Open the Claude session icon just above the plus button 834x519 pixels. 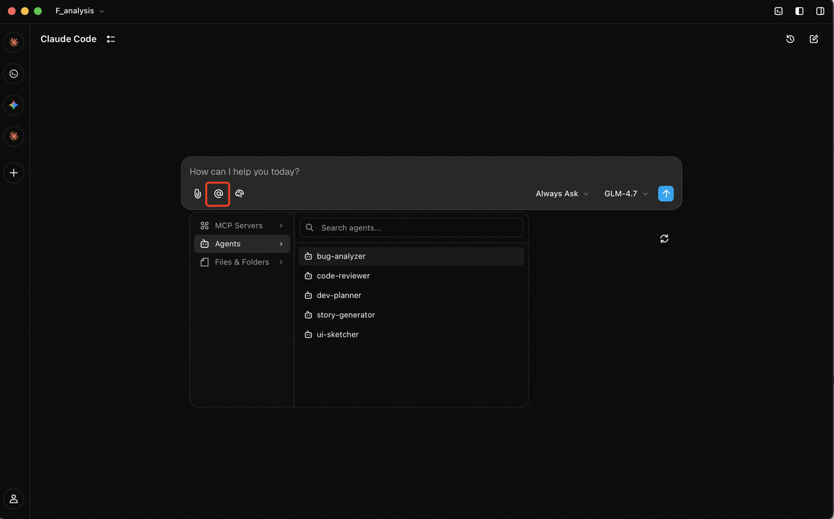click(x=14, y=136)
